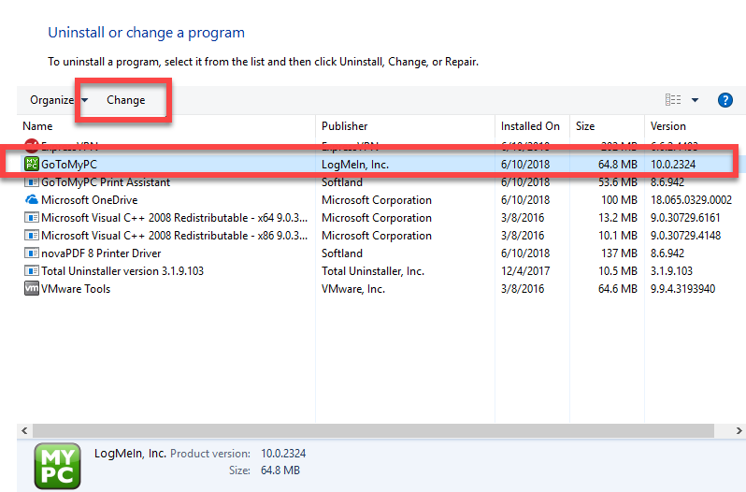Click the Change button in the toolbar
The width and height of the screenshot is (746, 492).
coord(125,100)
